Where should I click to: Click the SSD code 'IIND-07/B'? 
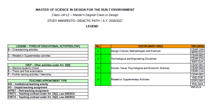pos(197,78)
